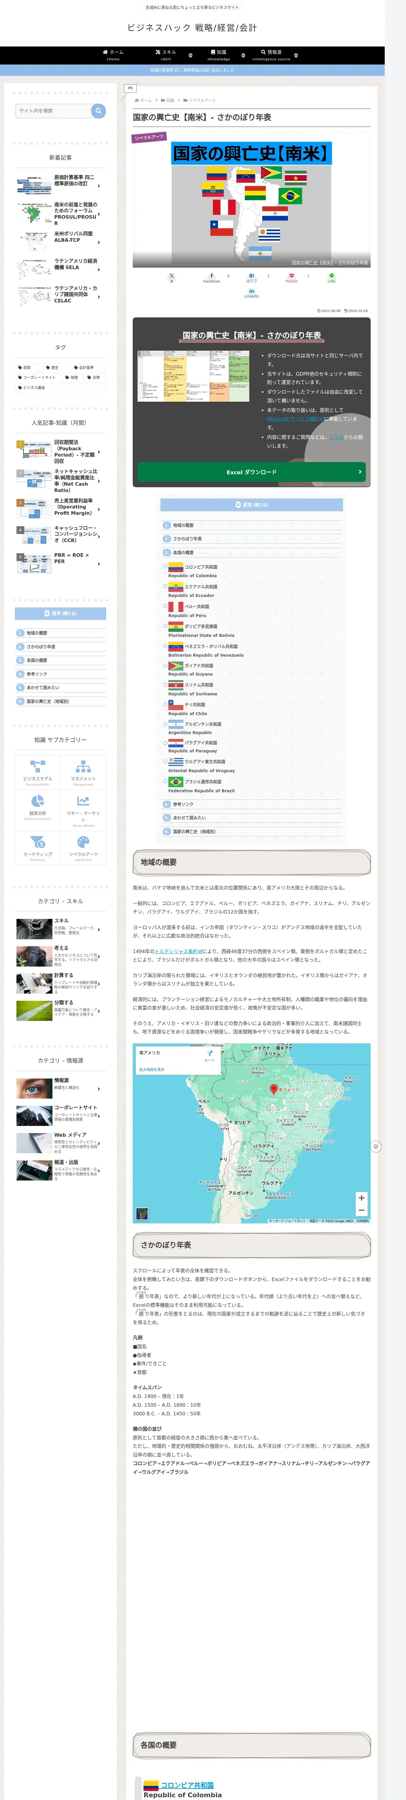Image resolution: width=406 pixels, height=1800 pixels.
Task: Click the ビジネスハック site title
Action: click(192, 28)
